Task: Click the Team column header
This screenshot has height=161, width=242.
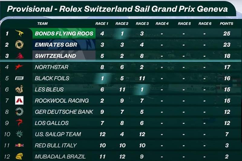Action: click(42, 24)
